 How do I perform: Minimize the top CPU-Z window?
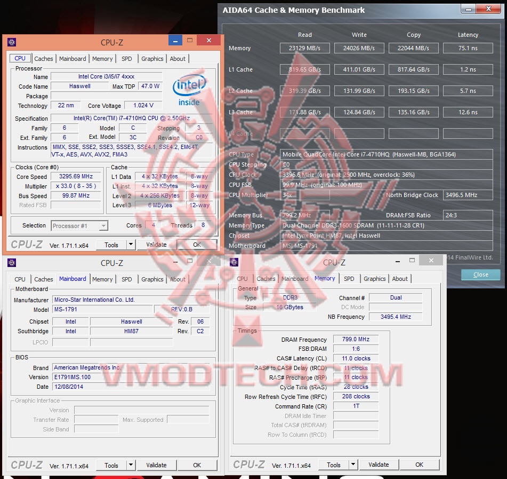tap(175, 41)
